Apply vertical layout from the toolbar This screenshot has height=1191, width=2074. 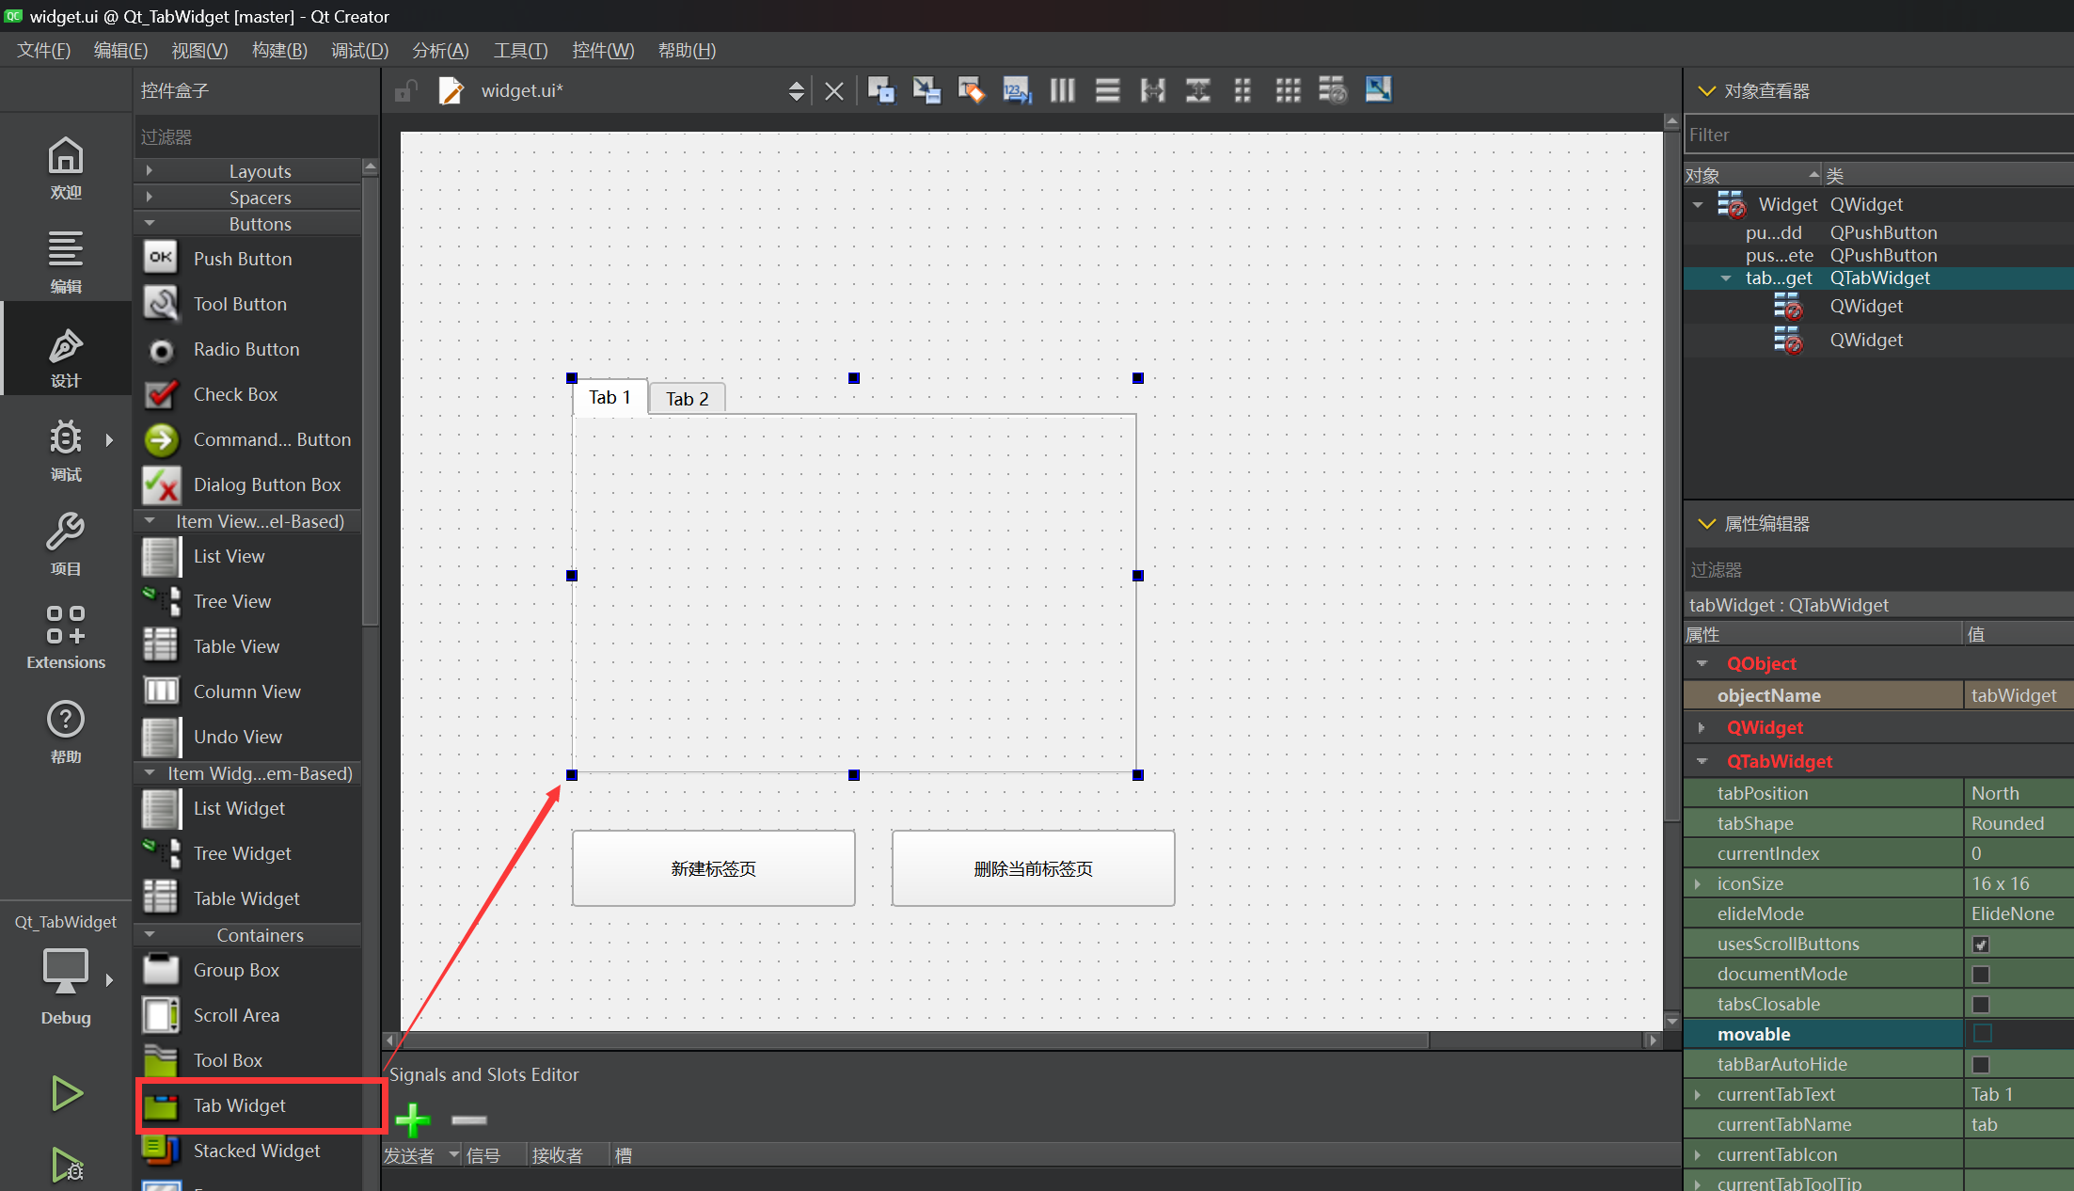[x=1107, y=90]
